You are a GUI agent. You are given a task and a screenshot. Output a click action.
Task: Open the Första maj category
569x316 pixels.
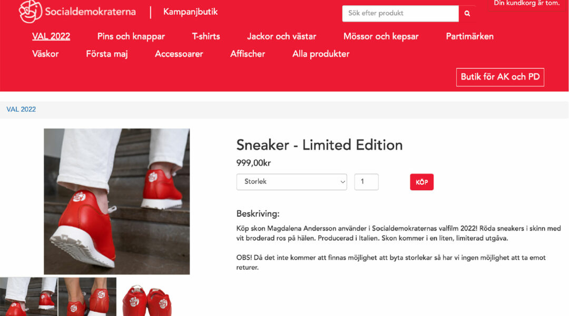pyautogui.click(x=106, y=54)
